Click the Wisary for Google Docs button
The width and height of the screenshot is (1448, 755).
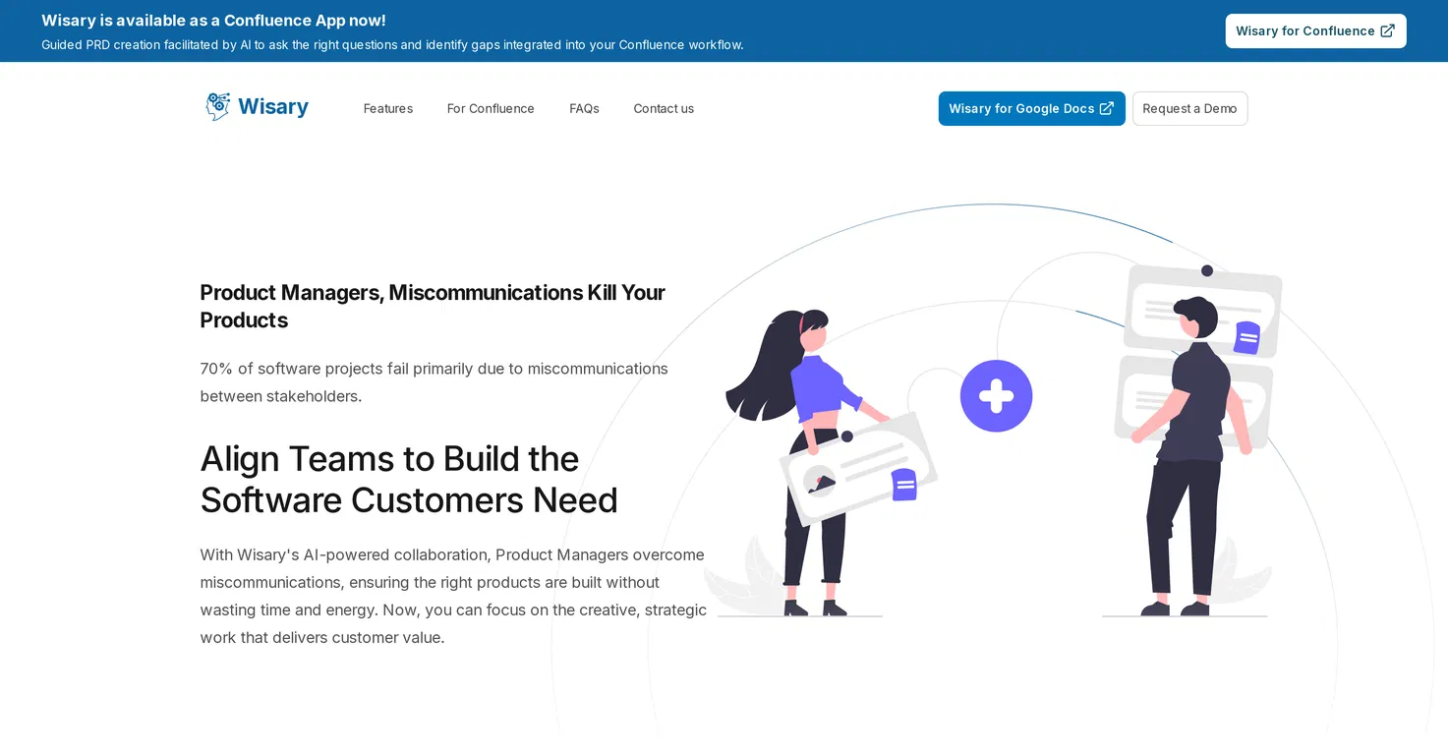point(1031,108)
